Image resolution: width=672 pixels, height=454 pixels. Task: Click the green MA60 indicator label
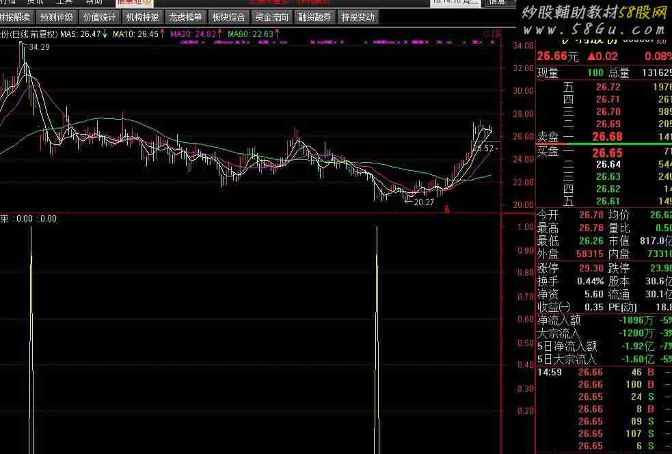(x=250, y=34)
